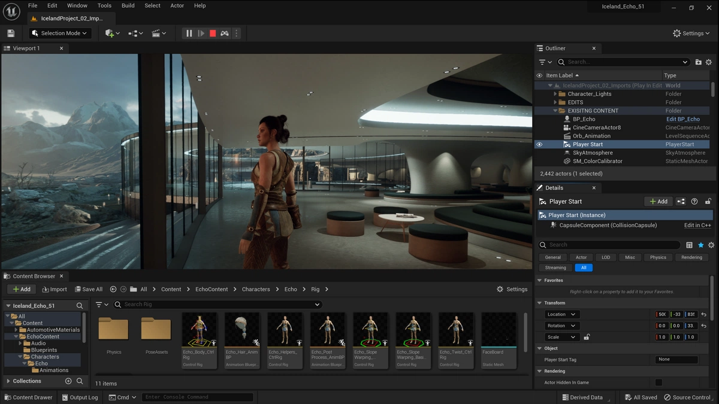Toggle the Details panel lock icon
The image size is (719, 404).
pos(708,202)
